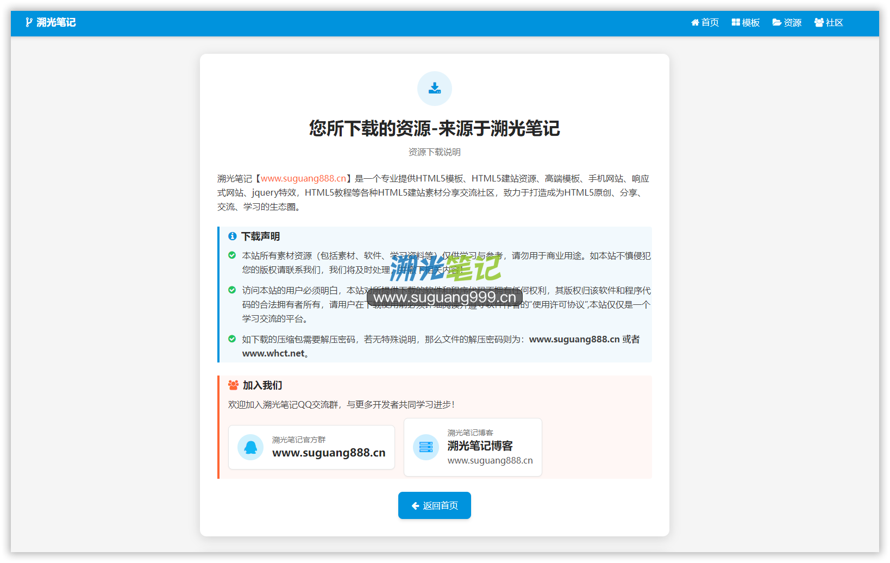Image resolution: width=890 pixels, height=563 pixels.
Task: Open the 溯光笔记官方群 card
Action: (x=311, y=447)
